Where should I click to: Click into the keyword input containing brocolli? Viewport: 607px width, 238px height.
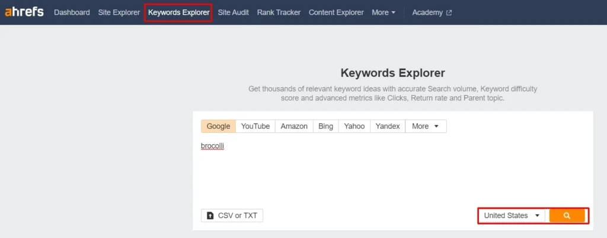pos(392,172)
